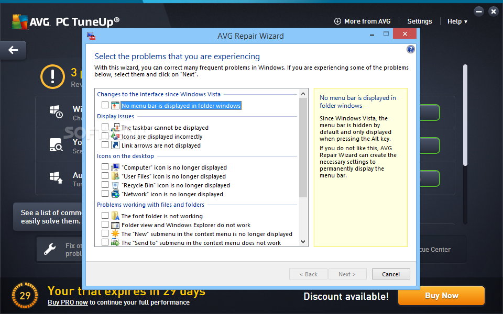
Task: Select 'Link arrows are not displayed' text
Action: [x=161, y=145]
